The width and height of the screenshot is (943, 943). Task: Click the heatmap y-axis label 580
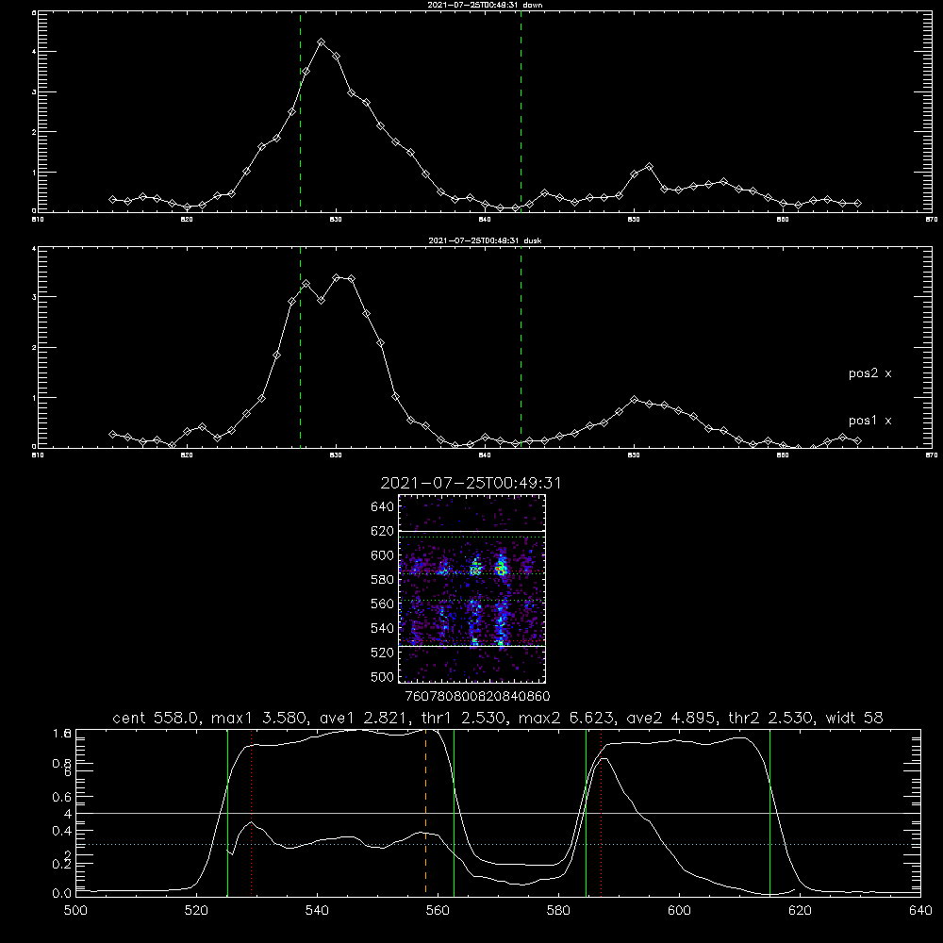383,580
